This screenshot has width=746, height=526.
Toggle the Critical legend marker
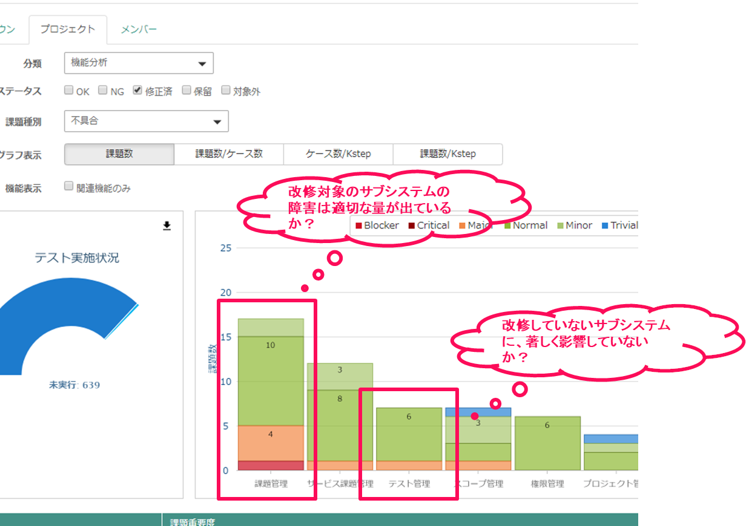412,226
